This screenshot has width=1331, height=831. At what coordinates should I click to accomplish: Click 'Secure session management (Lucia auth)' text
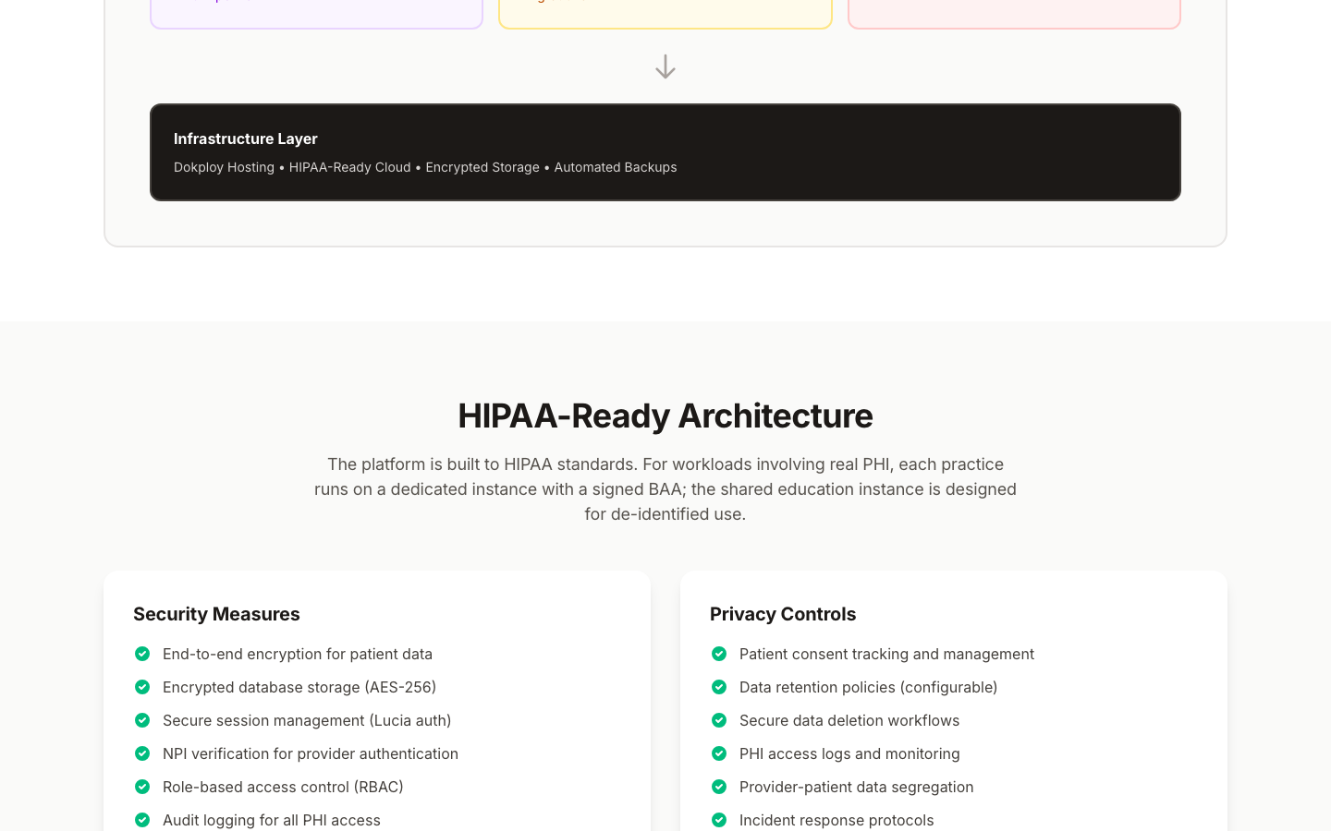click(x=307, y=720)
